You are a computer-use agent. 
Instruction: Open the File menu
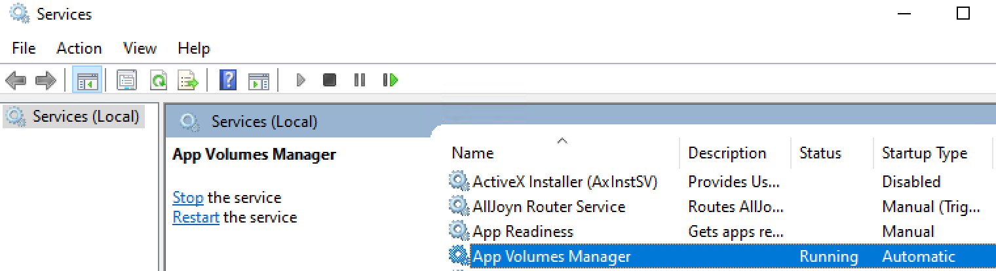pos(24,48)
